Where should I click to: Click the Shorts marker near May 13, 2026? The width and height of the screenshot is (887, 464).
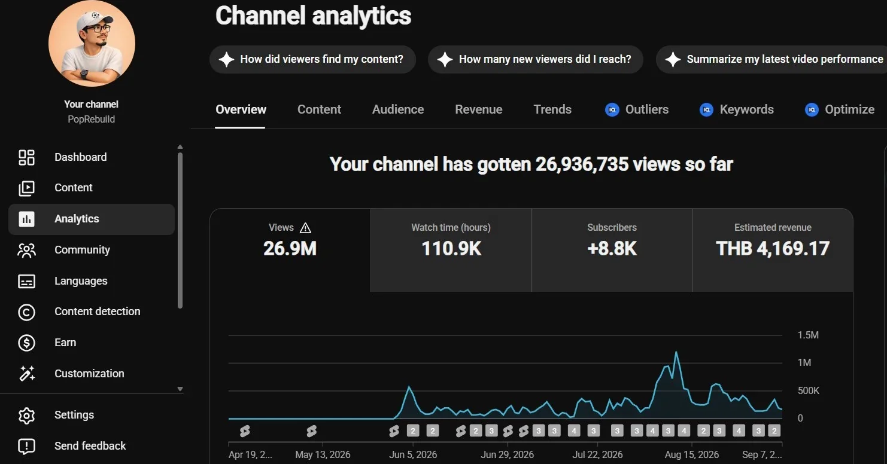tap(311, 431)
